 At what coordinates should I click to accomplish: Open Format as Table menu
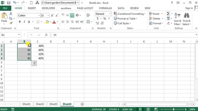coord(125,18)
